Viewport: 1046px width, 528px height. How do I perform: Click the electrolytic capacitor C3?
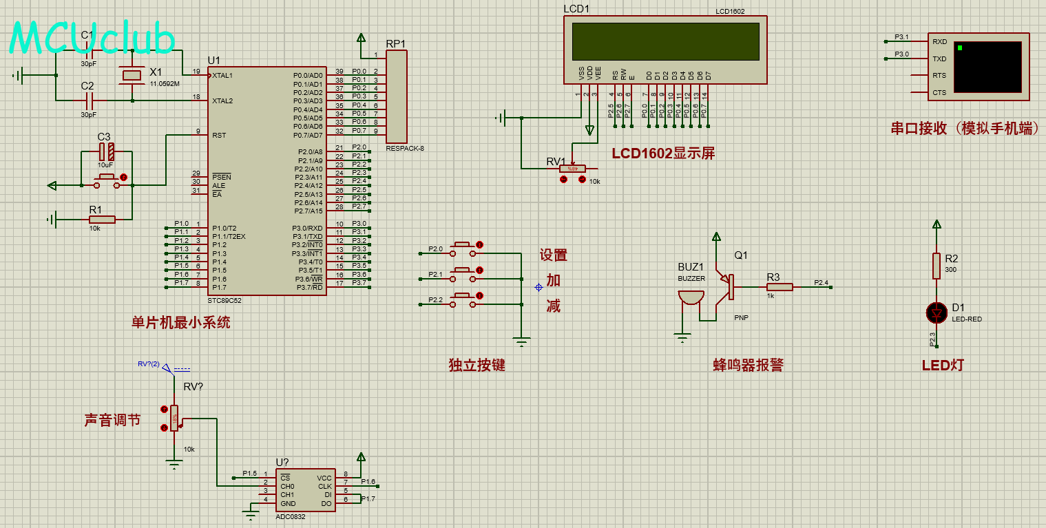tap(106, 151)
